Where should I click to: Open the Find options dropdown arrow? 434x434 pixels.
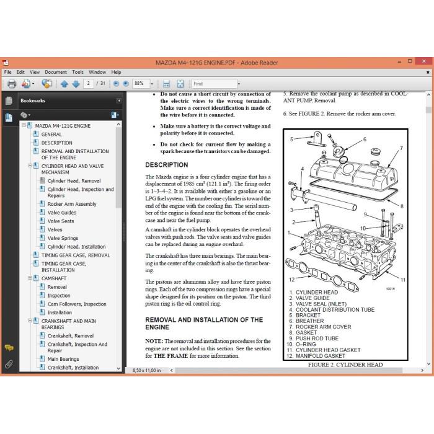239,84
